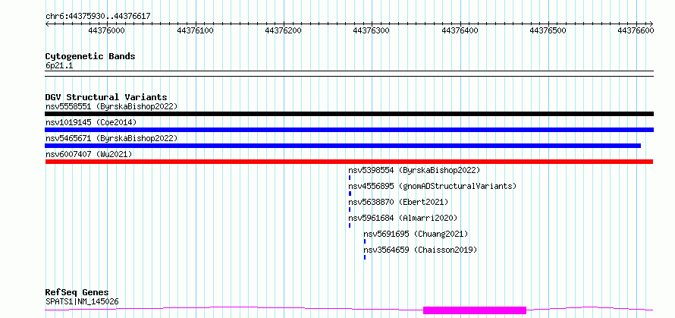Click ruler position 44376600
Image resolution: width=675 pixels, height=318 pixels.
click(x=636, y=31)
